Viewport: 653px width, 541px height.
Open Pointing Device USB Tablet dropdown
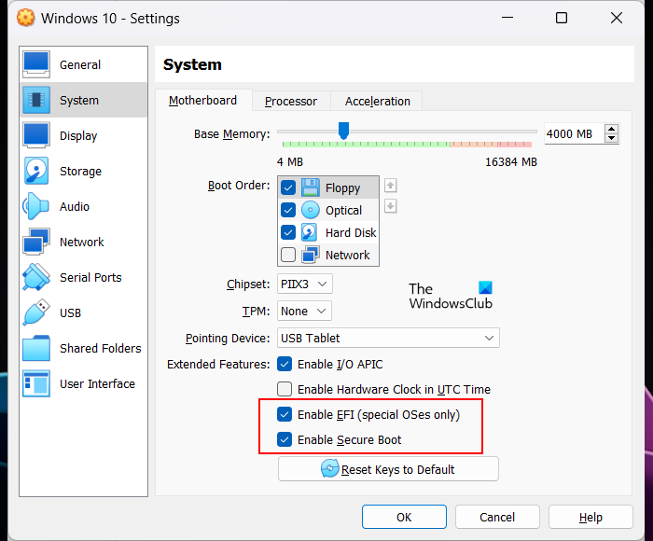click(x=388, y=338)
